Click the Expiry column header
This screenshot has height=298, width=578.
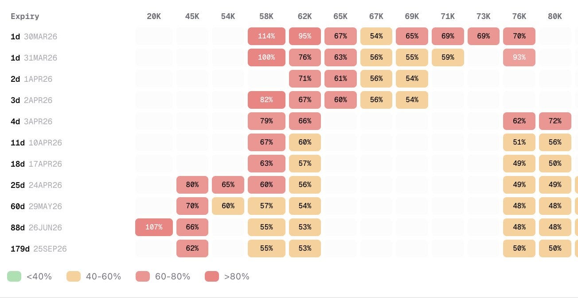[25, 16]
